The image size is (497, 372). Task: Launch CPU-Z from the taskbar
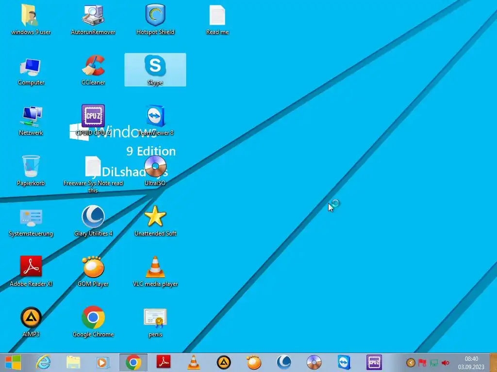click(x=374, y=362)
